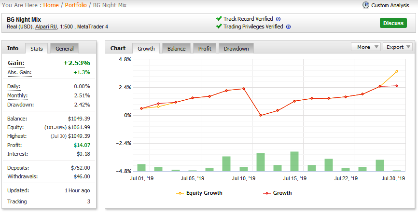Select the Drawdown chart tab
Viewport: 418px width, 214px height.
point(236,49)
